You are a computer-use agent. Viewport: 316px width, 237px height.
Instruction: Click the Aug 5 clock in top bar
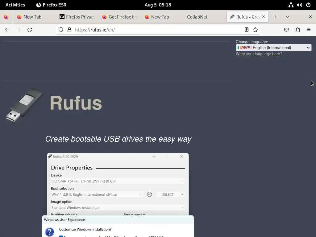point(158,5)
